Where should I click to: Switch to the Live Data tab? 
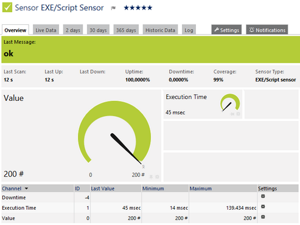[46, 30]
